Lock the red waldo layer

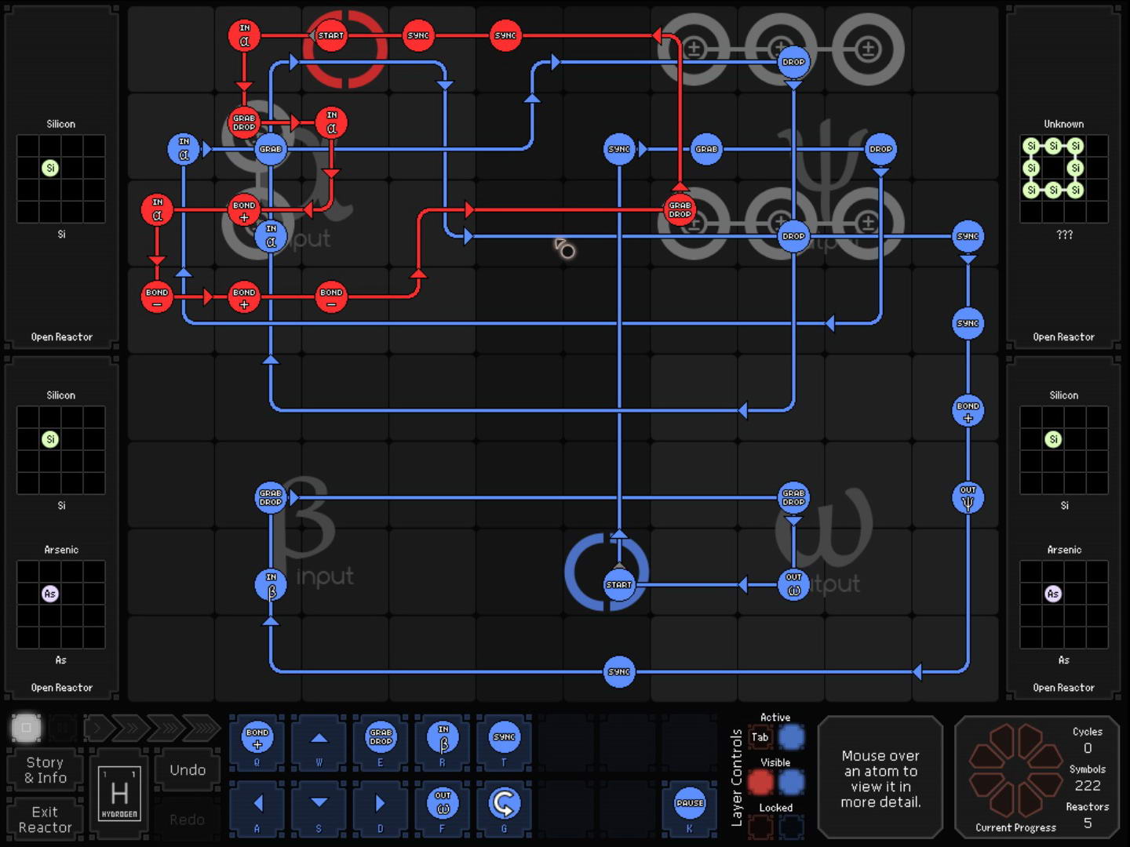pyautogui.click(x=760, y=827)
